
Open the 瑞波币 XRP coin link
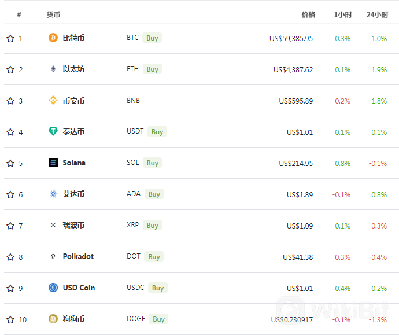tap(73, 225)
